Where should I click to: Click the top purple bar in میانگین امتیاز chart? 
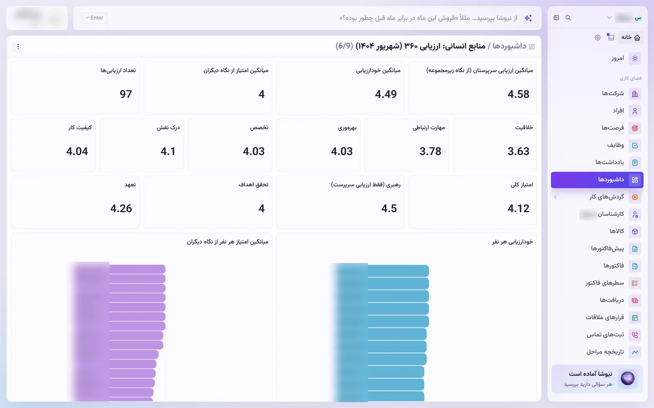[137, 269]
